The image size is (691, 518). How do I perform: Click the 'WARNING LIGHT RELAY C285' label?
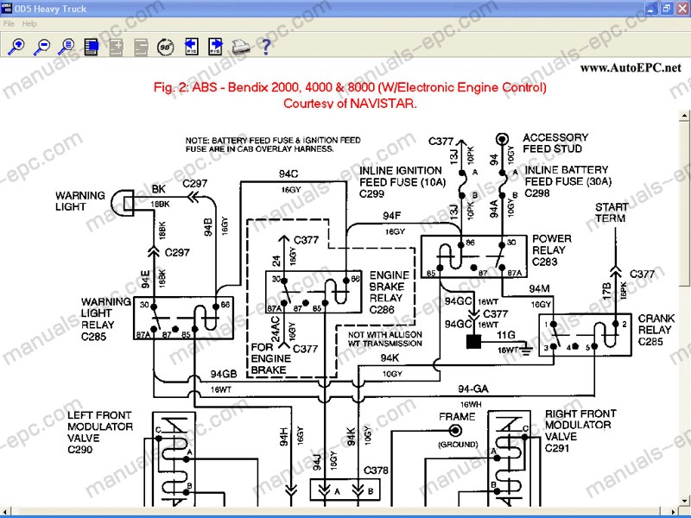click(x=105, y=319)
